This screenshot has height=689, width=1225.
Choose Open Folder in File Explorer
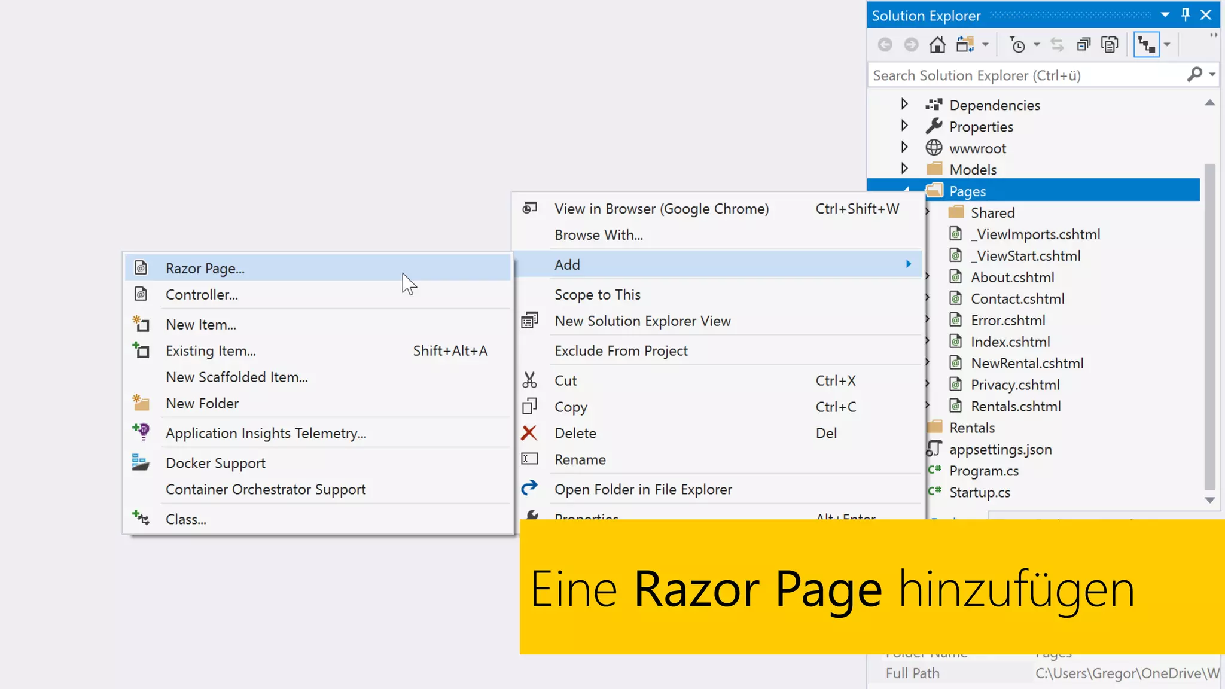pos(718,490)
